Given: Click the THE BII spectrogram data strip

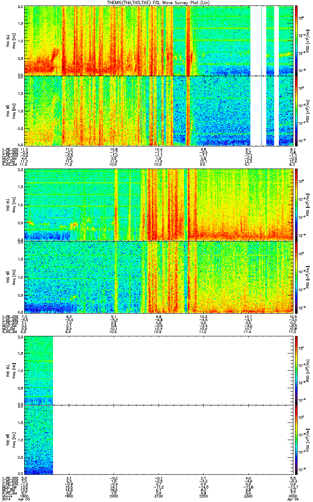Looking at the screenshot, I should (x=38, y=440).
